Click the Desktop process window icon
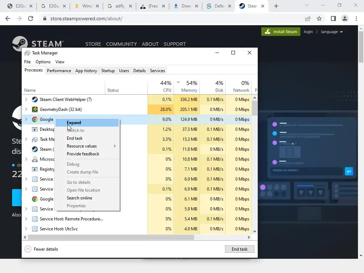The width and height of the screenshot is (364, 273). pyautogui.click(x=35, y=129)
